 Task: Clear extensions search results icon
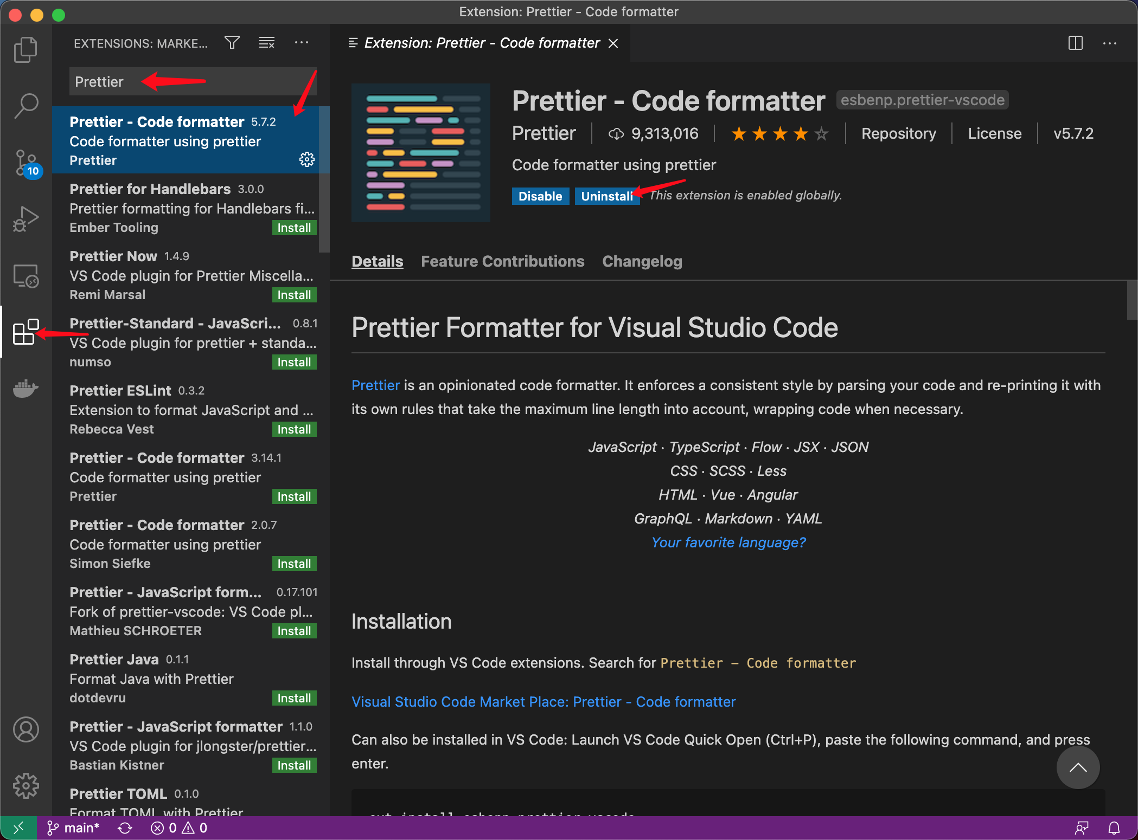click(266, 43)
